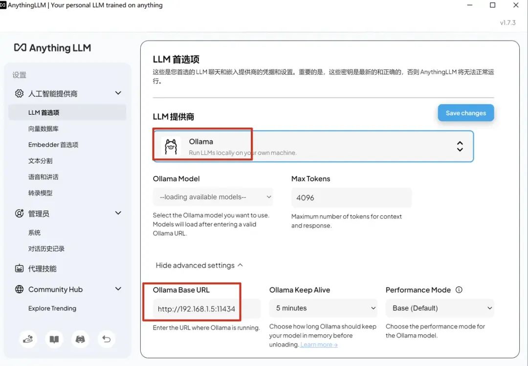This screenshot has height=366, width=528.
Task: Click the 人工智能提供商 section label
Action: point(53,94)
